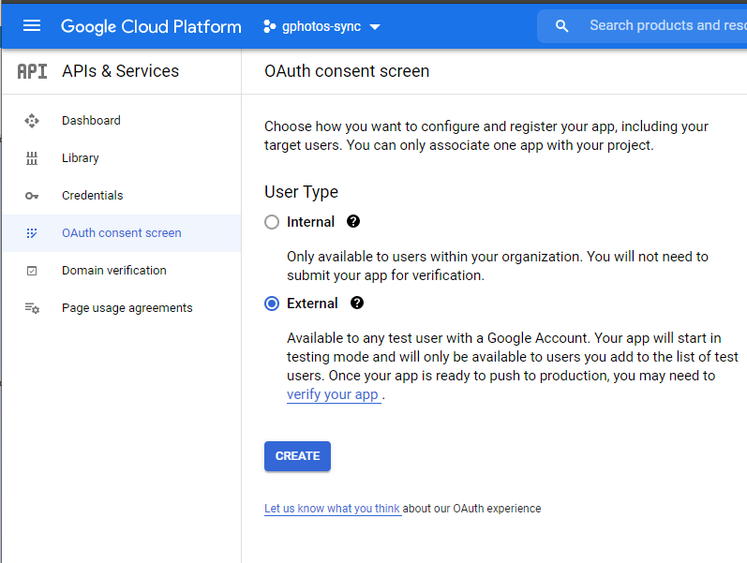This screenshot has width=747, height=563.
Task: Click the Credentials key icon
Action: (32, 196)
